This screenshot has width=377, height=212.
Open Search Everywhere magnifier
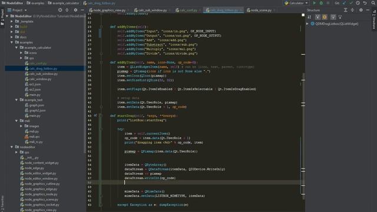(373, 3)
